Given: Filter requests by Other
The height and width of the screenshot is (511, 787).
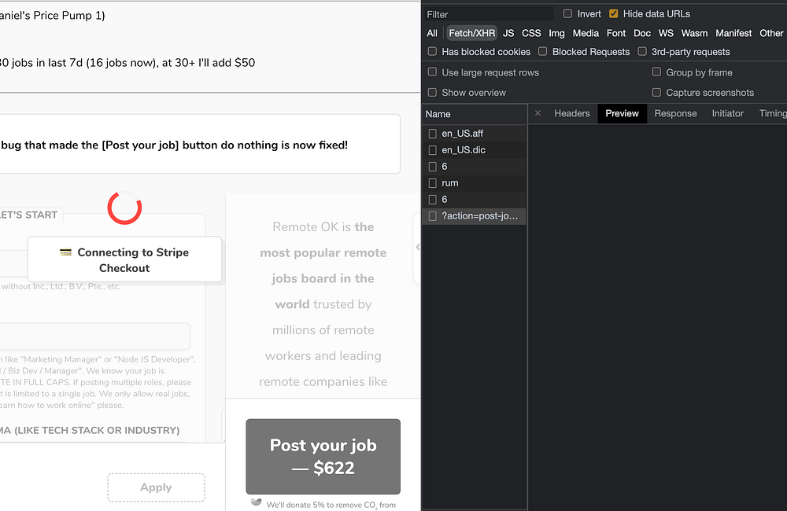Looking at the screenshot, I should coord(771,33).
